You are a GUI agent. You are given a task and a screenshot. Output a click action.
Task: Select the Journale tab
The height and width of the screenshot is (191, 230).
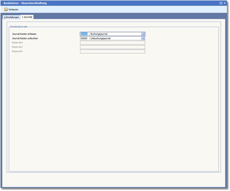27,17
